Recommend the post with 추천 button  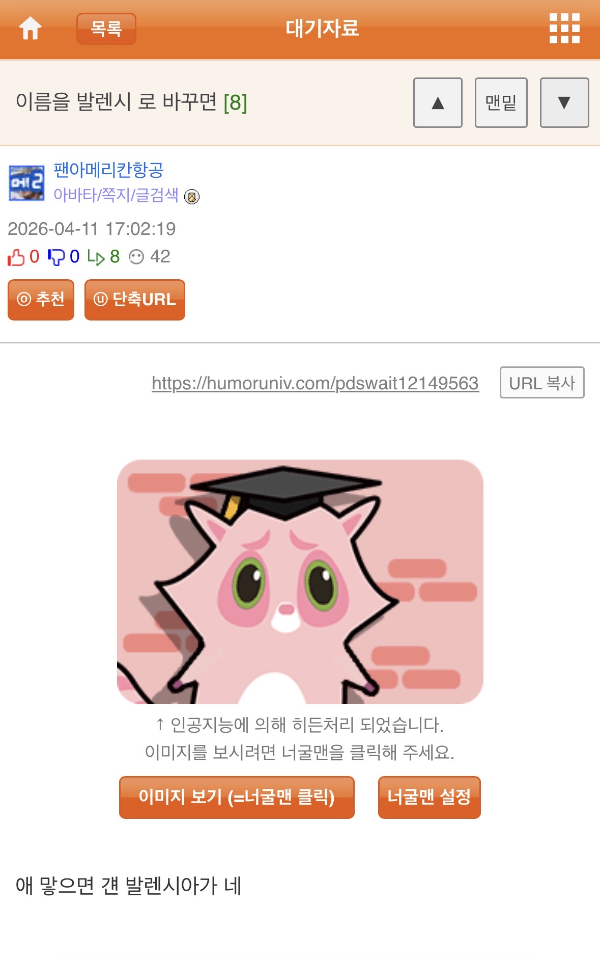pos(41,300)
